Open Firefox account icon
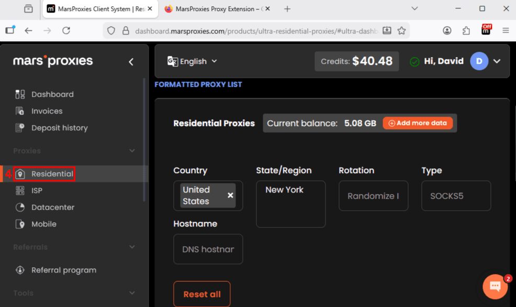The width and height of the screenshot is (516, 307). coord(447,31)
